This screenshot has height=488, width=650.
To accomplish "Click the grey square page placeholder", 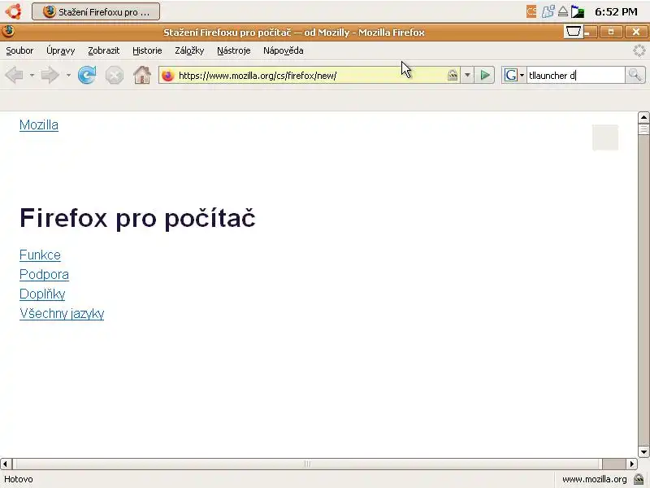I will tap(605, 137).
